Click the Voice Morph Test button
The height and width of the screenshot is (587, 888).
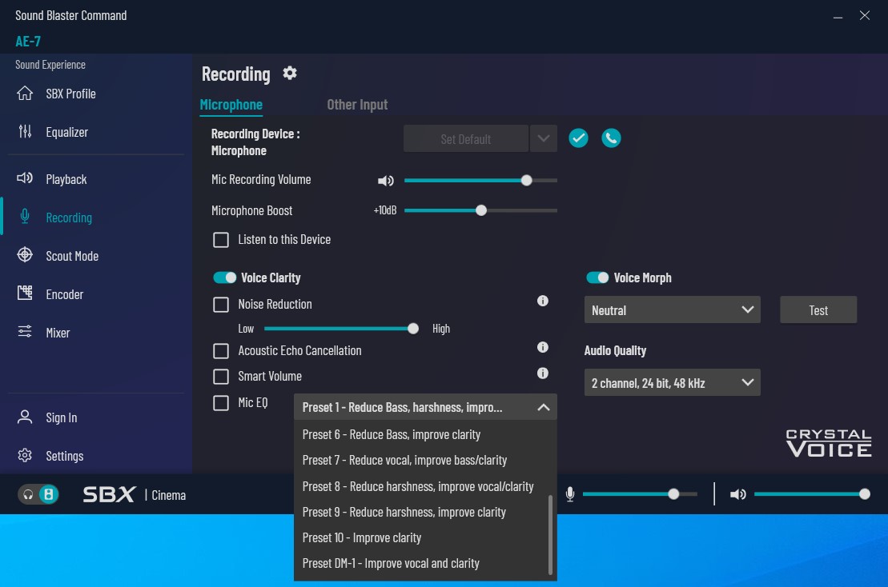click(x=818, y=310)
